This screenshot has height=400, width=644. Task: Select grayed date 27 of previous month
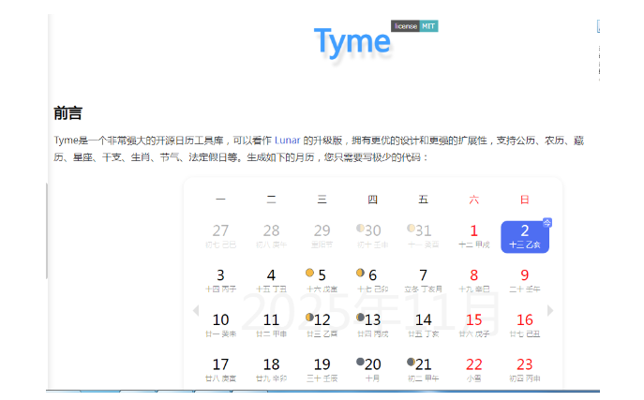pos(220,237)
